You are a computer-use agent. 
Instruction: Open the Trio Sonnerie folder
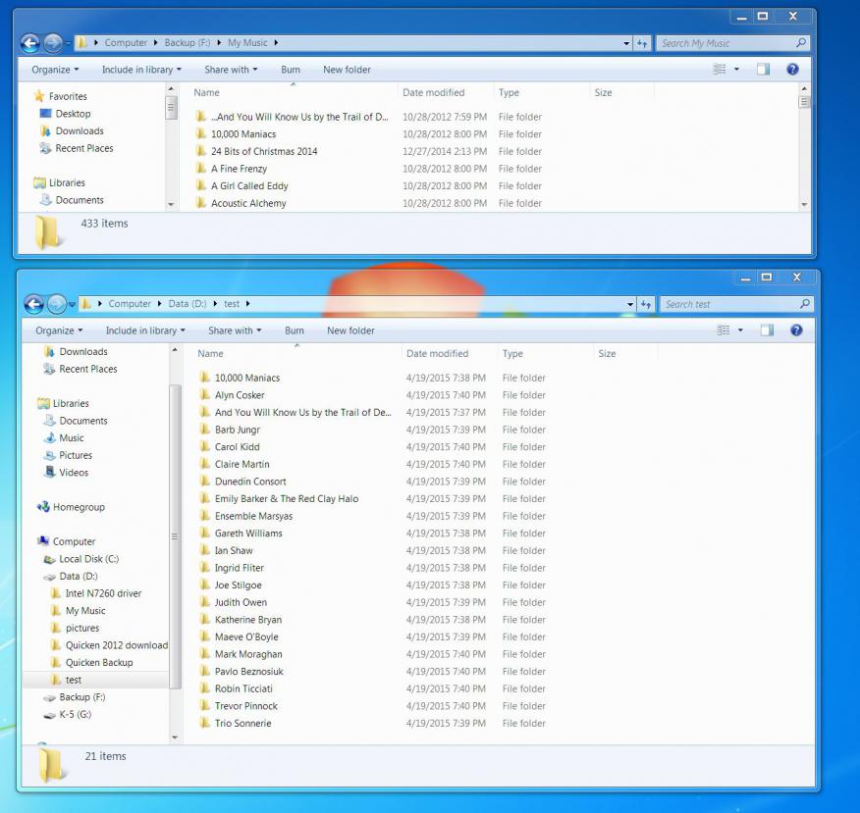[x=242, y=723]
